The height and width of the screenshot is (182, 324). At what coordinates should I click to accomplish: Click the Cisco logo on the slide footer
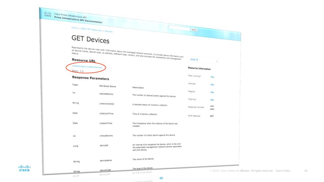pyautogui.click(x=24, y=168)
